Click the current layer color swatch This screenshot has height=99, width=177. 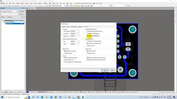(28, 92)
